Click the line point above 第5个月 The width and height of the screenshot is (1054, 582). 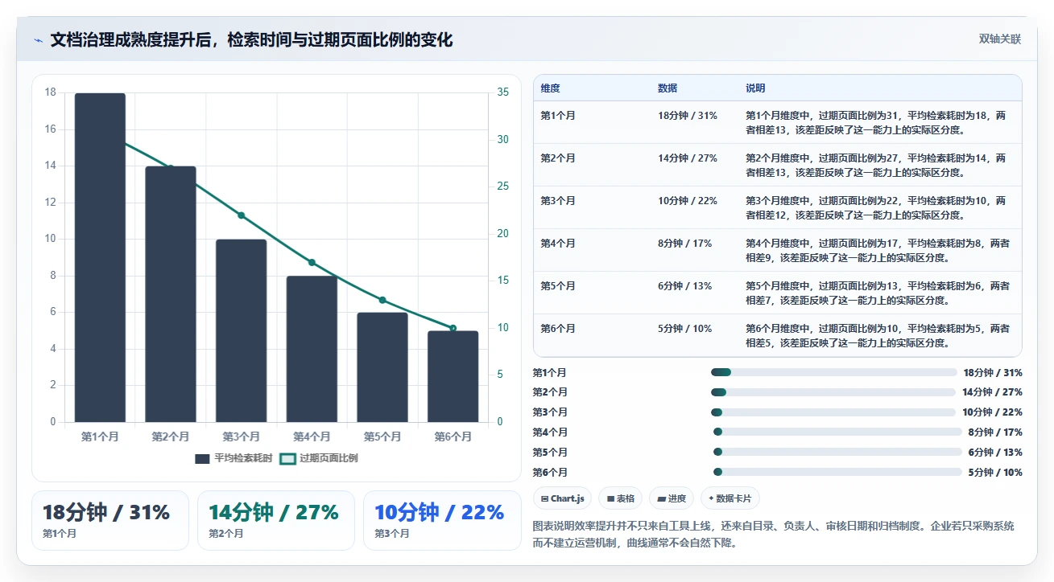(x=382, y=300)
